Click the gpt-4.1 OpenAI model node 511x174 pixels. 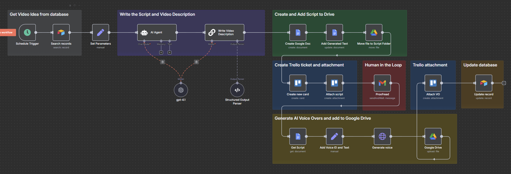[x=181, y=90]
